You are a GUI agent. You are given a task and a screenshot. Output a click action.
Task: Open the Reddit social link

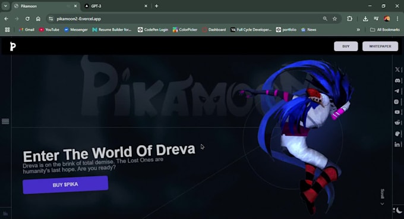[397, 123]
